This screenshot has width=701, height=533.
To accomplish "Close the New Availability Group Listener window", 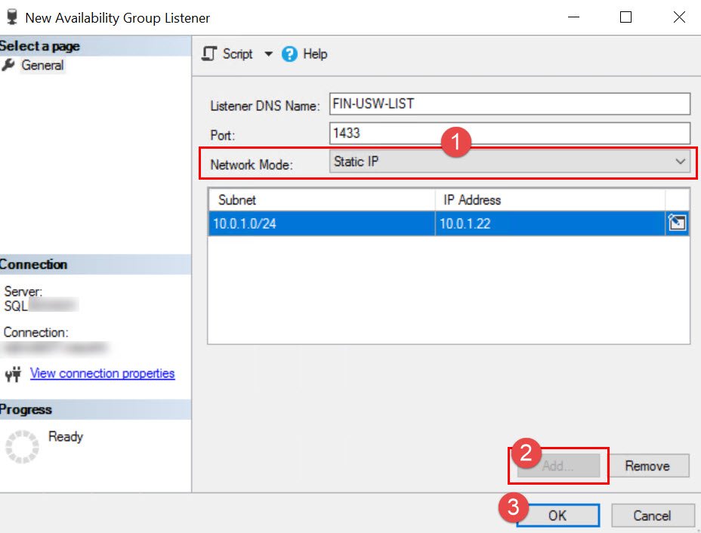I will point(679,17).
